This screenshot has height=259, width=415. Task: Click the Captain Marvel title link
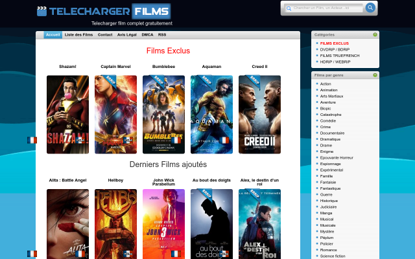point(115,67)
